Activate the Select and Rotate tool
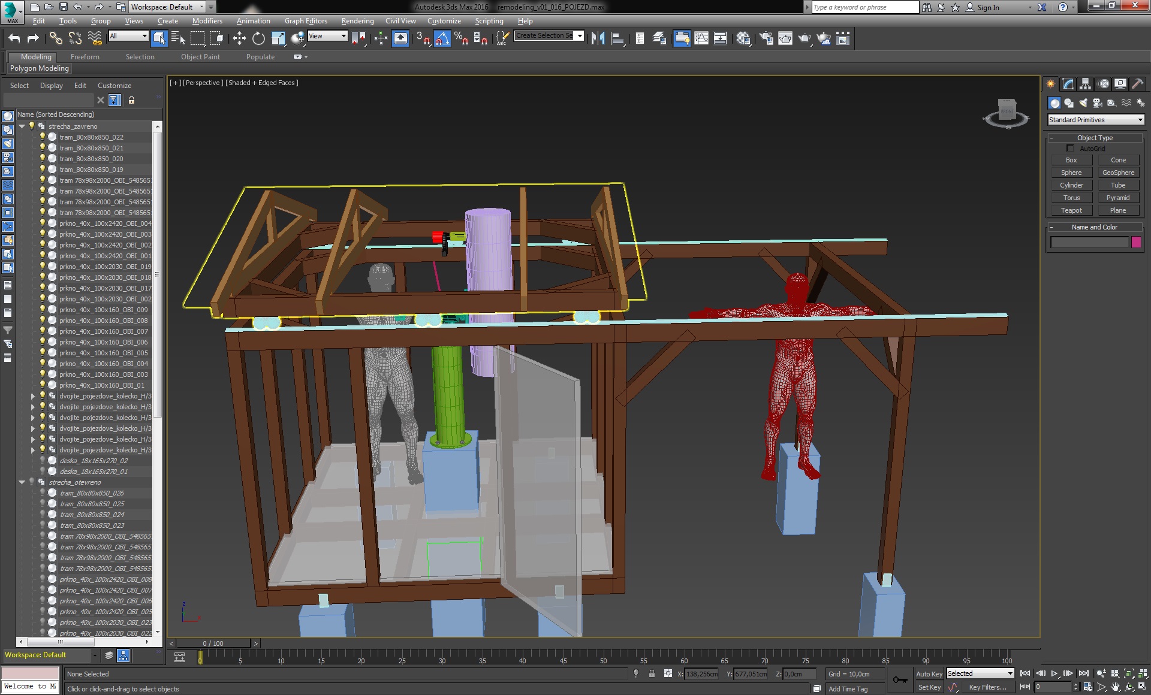 pyautogui.click(x=258, y=38)
